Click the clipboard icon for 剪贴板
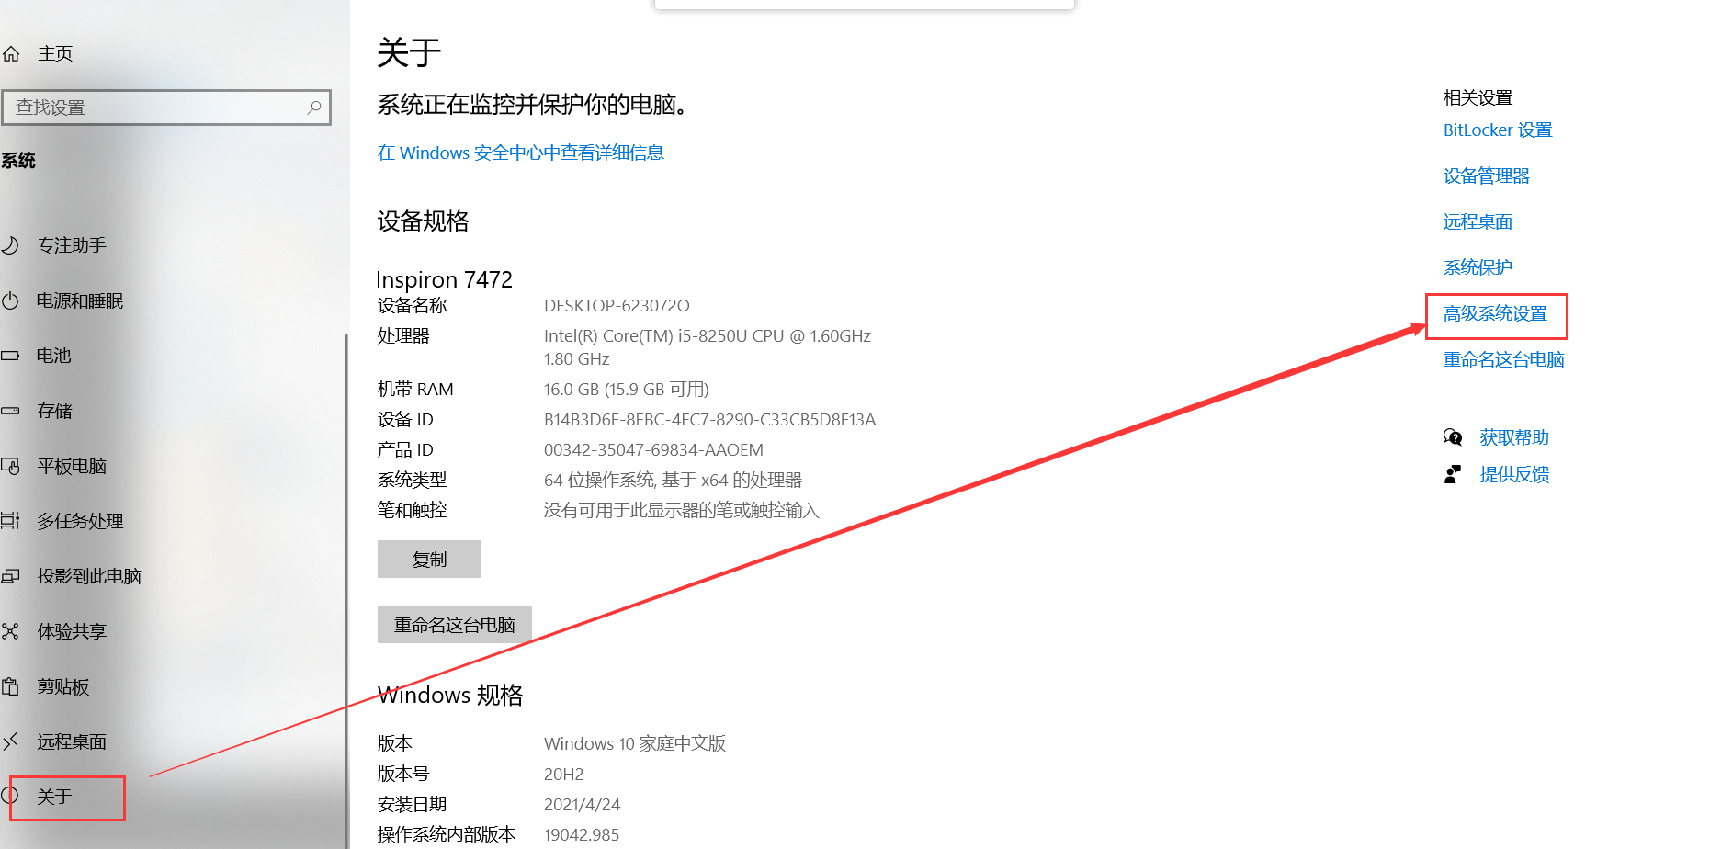Viewport: 1710px width, 849px height. (10, 686)
